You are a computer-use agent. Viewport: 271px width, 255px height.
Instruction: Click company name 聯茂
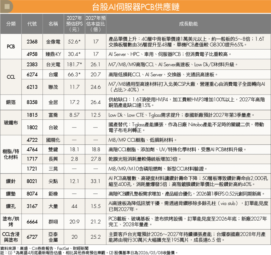pos(53,87)
